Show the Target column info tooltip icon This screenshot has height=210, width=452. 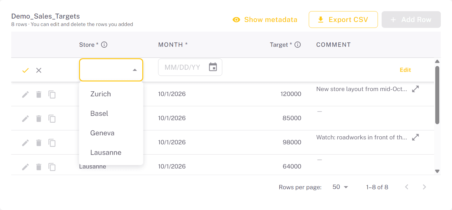coord(298,45)
